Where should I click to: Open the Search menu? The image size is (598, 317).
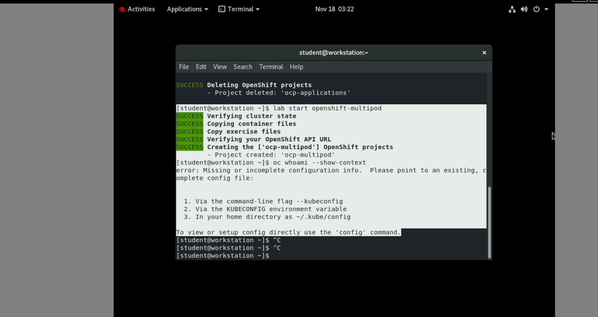pos(243,67)
